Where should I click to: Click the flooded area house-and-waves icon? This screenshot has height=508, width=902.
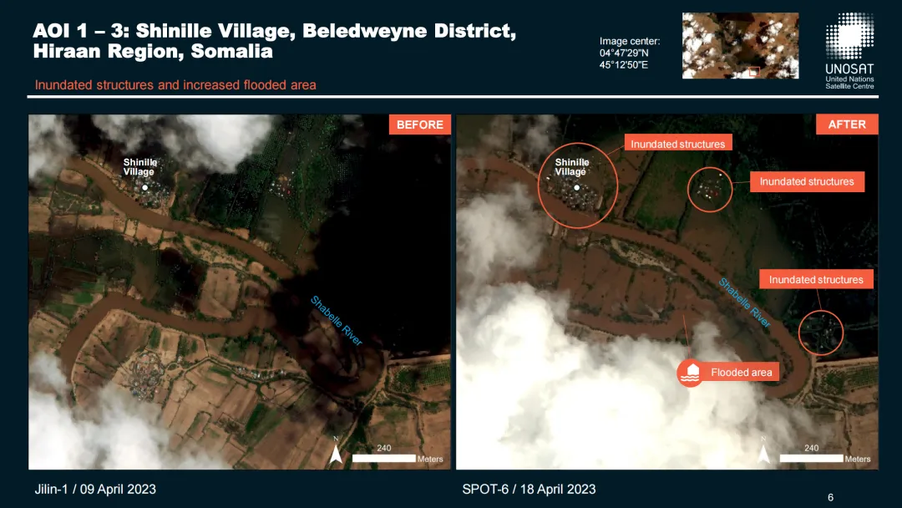point(691,373)
